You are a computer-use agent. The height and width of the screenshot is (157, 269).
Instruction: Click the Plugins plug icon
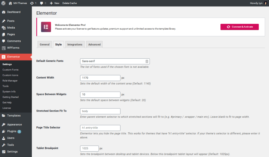pyautogui.click(x=4, y=131)
